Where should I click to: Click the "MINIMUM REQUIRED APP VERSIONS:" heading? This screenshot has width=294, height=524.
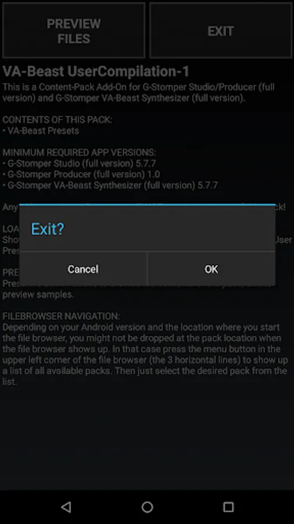(x=79, y=153)
